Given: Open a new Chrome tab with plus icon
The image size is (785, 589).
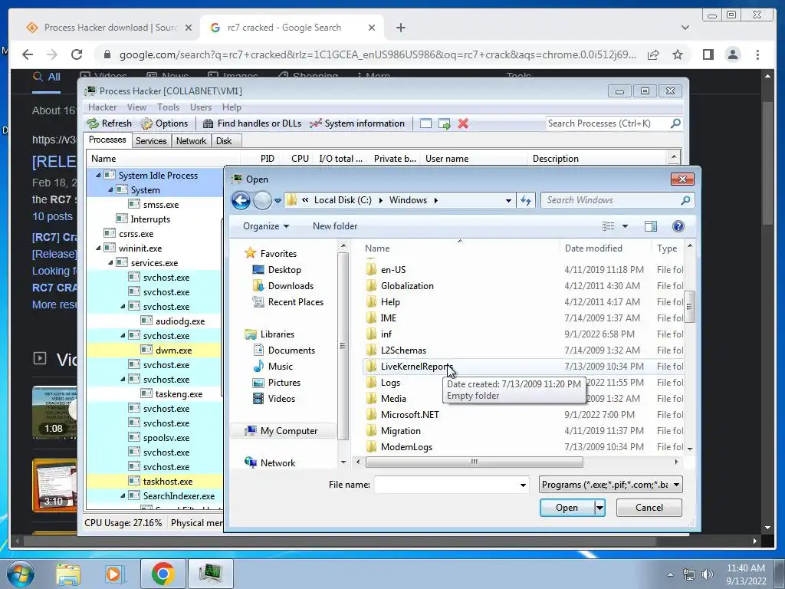Looking at the screenshot, I should [400, 28].
